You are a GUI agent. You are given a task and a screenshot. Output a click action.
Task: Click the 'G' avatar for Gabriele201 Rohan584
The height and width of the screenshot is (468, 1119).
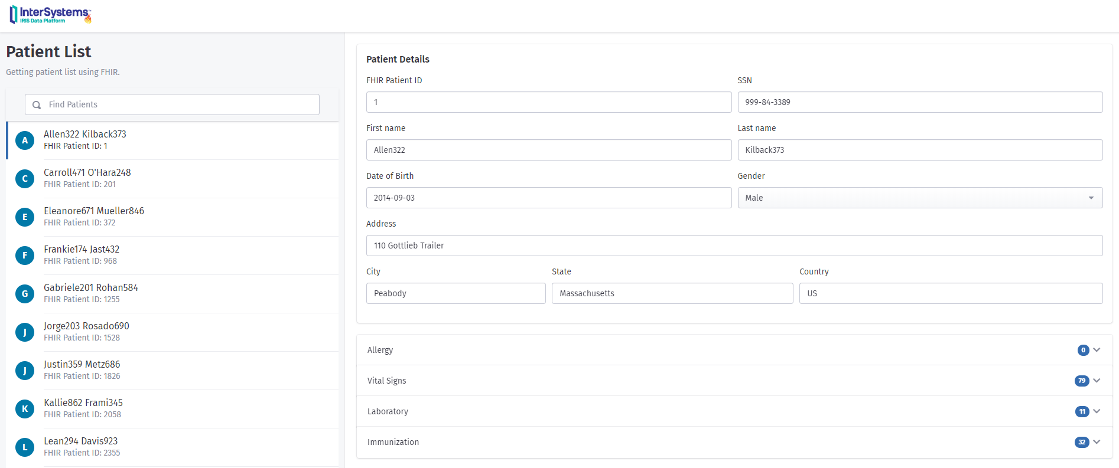(x=25, y=294)
